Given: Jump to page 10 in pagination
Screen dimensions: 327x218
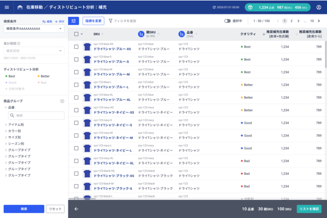Looking at the screenshot, I should pos(312,21).
